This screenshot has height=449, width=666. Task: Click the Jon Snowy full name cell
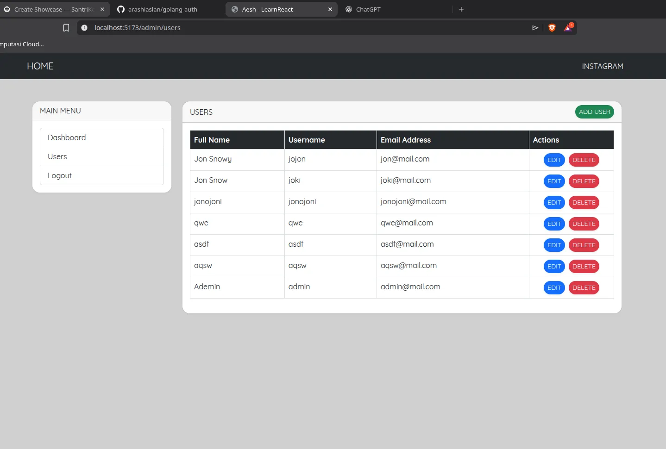click(237, 160)
